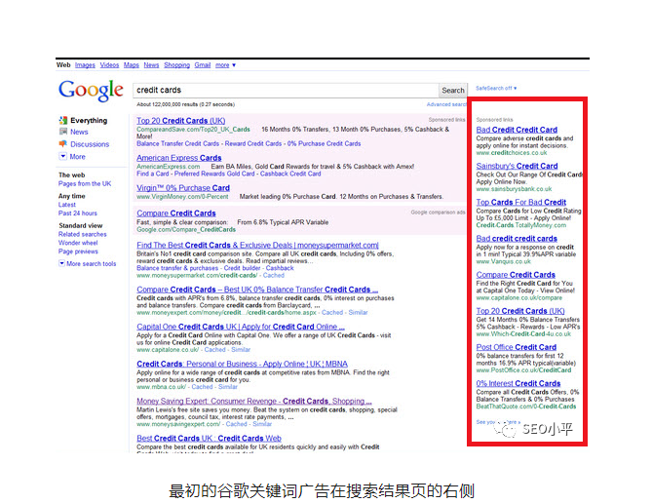Click 'Preferred Rewards Gold Card' sitelink
Viewport: 652px width, 504px height.
coord(214,174)
